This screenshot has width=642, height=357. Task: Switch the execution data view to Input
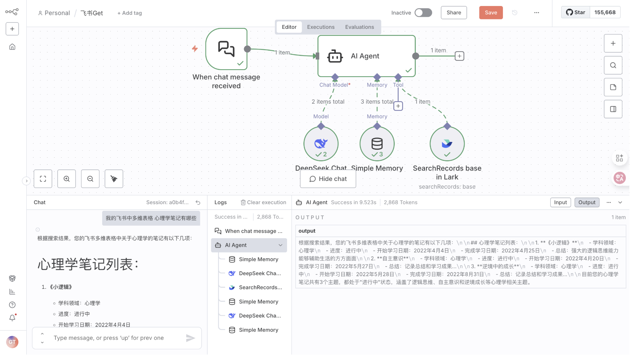tap(561, 202)
